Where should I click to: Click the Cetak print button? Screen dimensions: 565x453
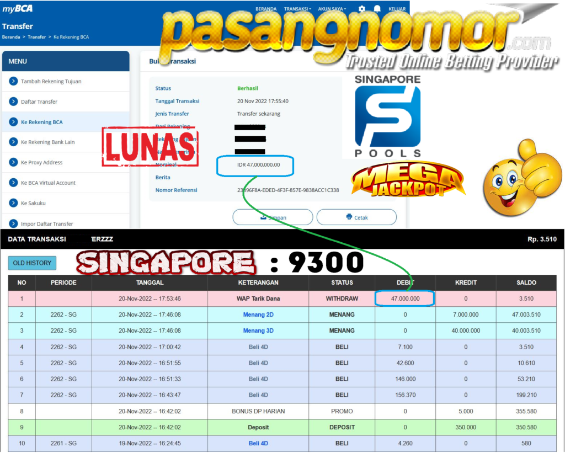pos(357,217)
